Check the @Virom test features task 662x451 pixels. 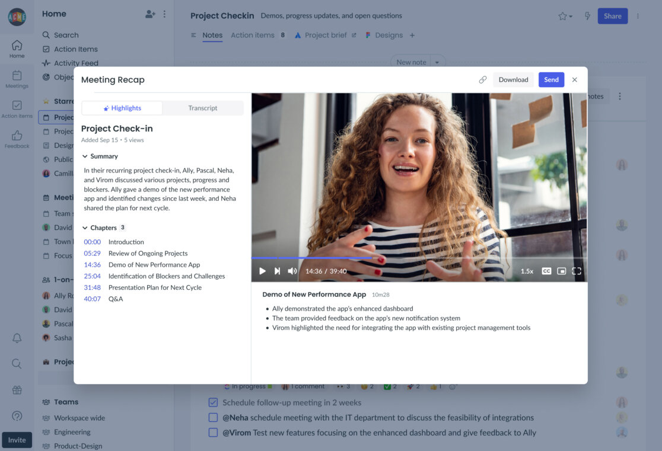[x=213, y=433]
